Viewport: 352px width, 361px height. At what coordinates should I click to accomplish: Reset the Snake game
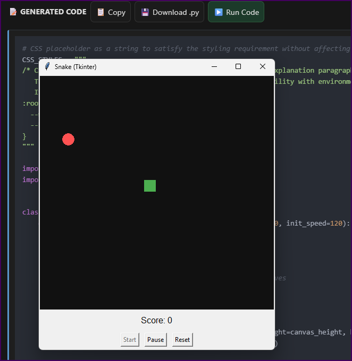pos(182,340)
